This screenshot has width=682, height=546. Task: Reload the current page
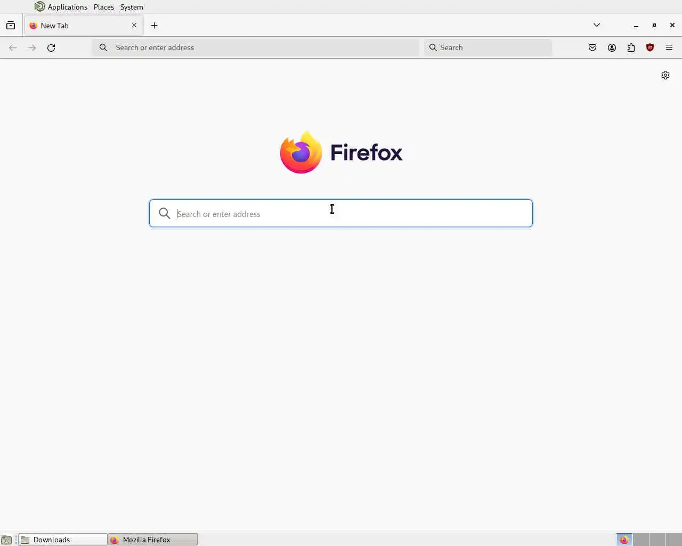tap(51, 47)
